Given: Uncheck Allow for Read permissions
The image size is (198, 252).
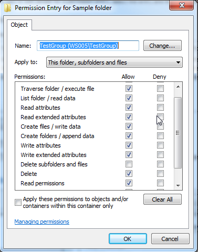Looking at the screenshot, I should click(x=129, y=183).
